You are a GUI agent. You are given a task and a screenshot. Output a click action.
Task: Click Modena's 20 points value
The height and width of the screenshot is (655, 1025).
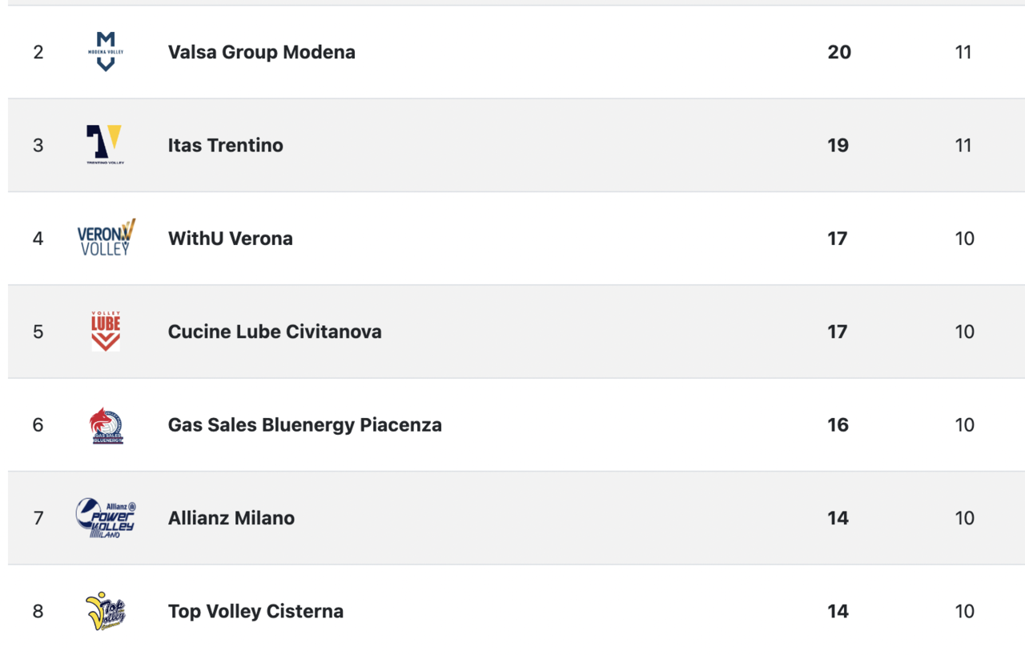point(839,52)
